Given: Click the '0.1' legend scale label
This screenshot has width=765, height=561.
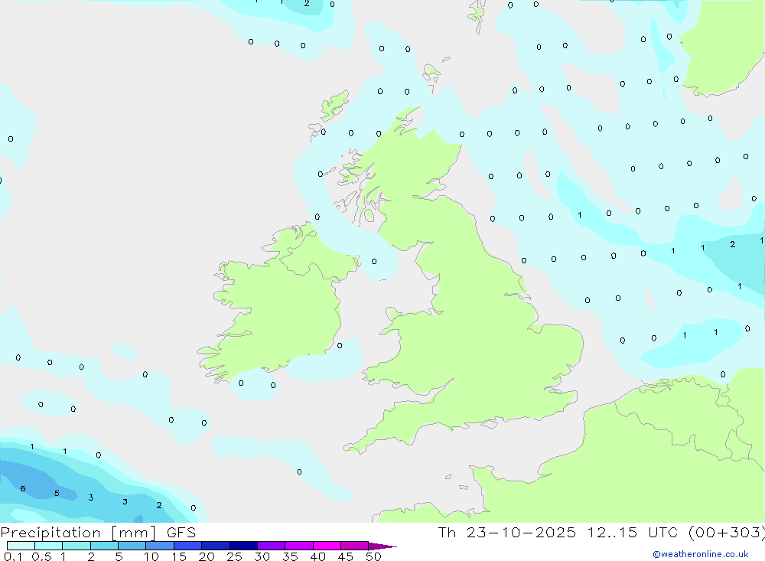Looking at the screenshot, I should (x=13, y=556).
